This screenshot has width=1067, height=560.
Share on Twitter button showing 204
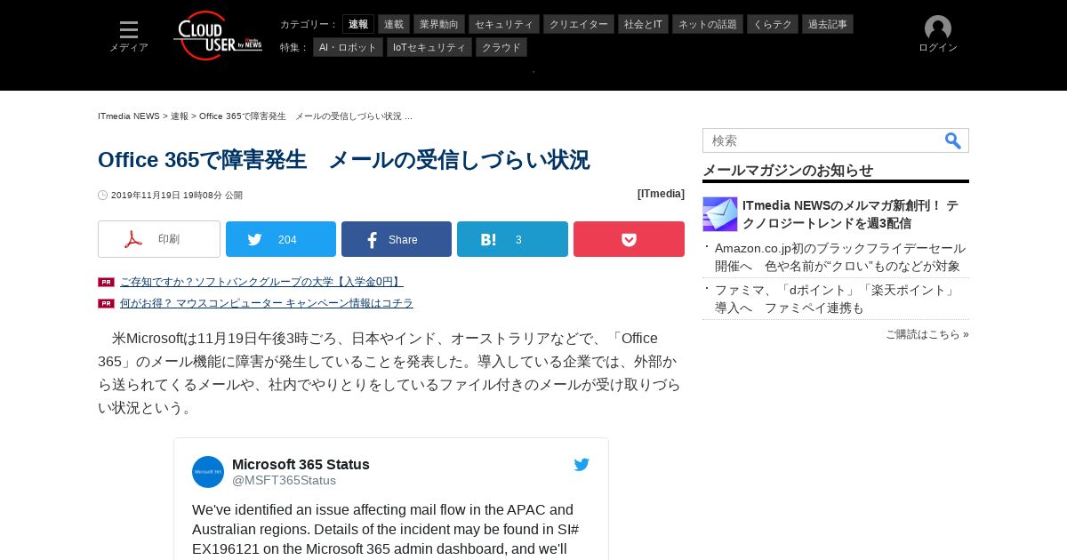(x=281, y=239)
